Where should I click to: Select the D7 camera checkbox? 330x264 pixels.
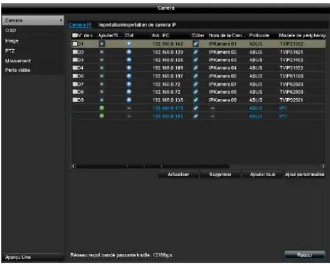pyautogui.click(x=75, y=84)
